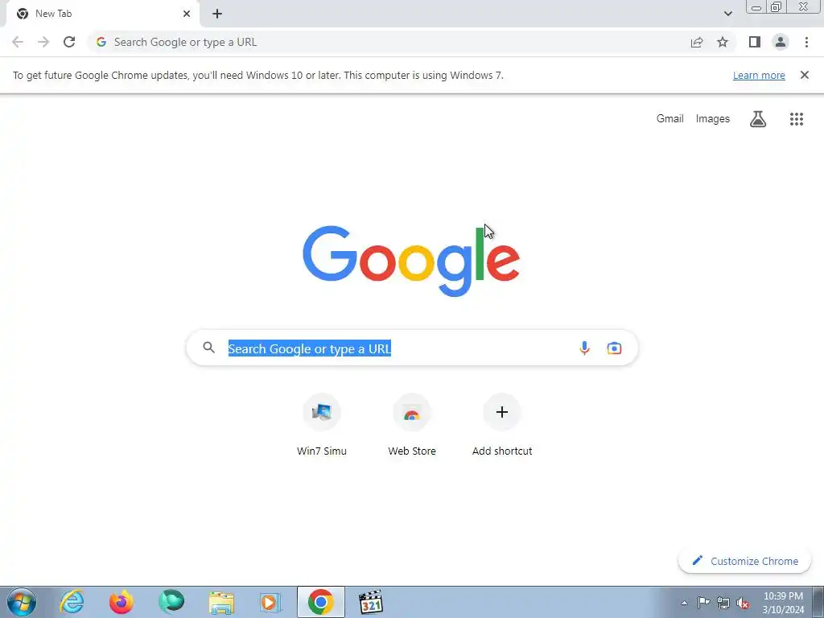Open Gmail link
The image size is (824, 618).
click(669, 119)
